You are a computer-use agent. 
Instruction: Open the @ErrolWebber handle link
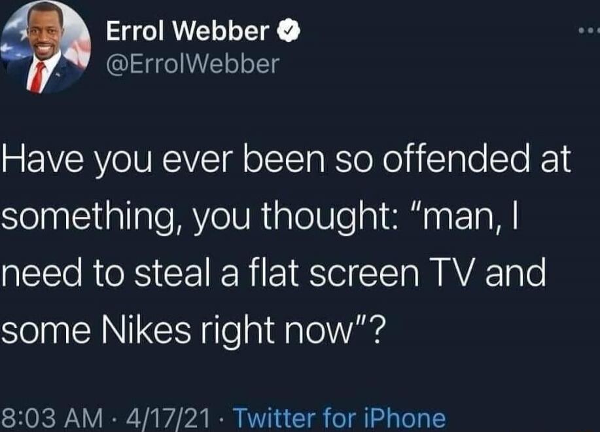(x=193, y=64)
